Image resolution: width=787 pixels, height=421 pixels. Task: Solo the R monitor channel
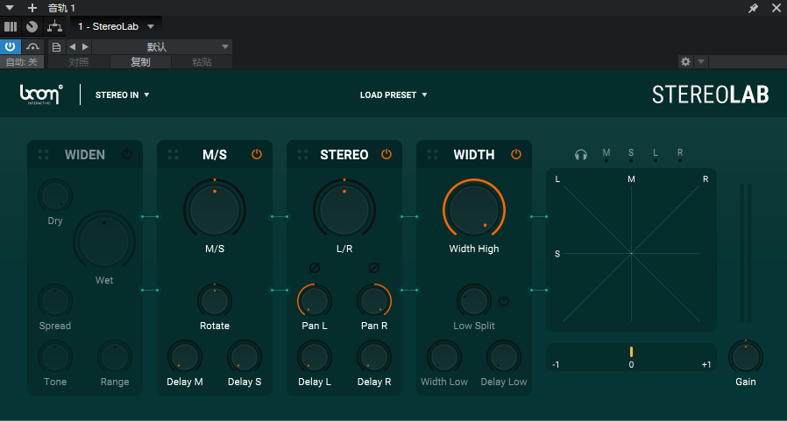680,156
